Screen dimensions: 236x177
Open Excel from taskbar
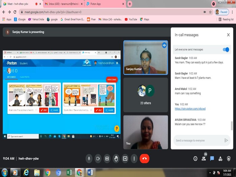pyautogui.click(x=69, y=172)
